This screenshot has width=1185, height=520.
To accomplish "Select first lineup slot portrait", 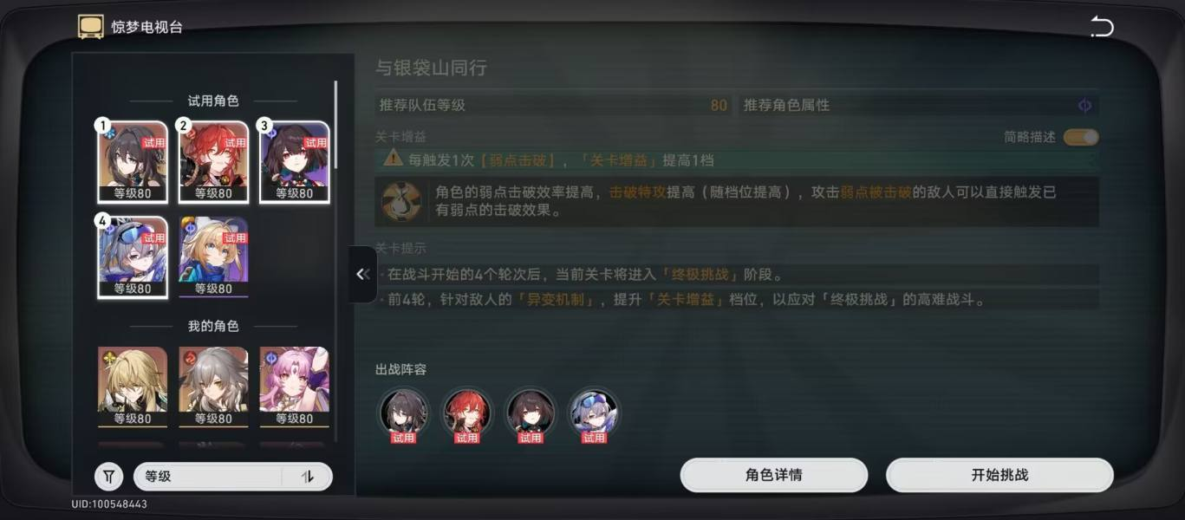I will click(x=403, y=412).
